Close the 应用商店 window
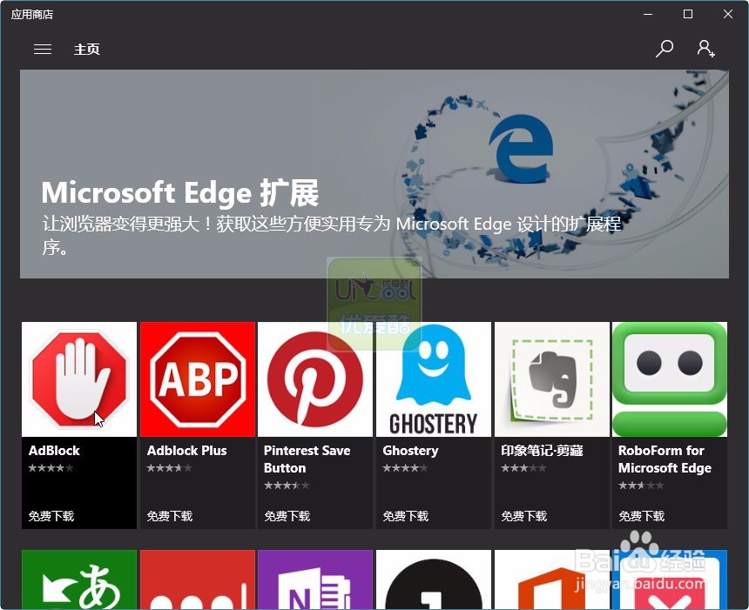Screen dimensions: 749x610 [727, 14]
